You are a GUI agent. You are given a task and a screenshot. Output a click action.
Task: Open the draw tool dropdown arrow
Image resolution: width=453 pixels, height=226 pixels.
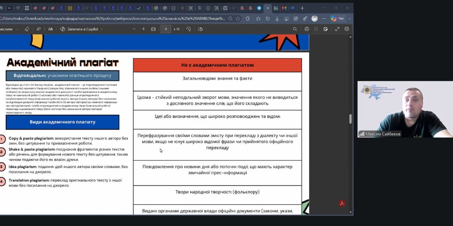(17, 29)
